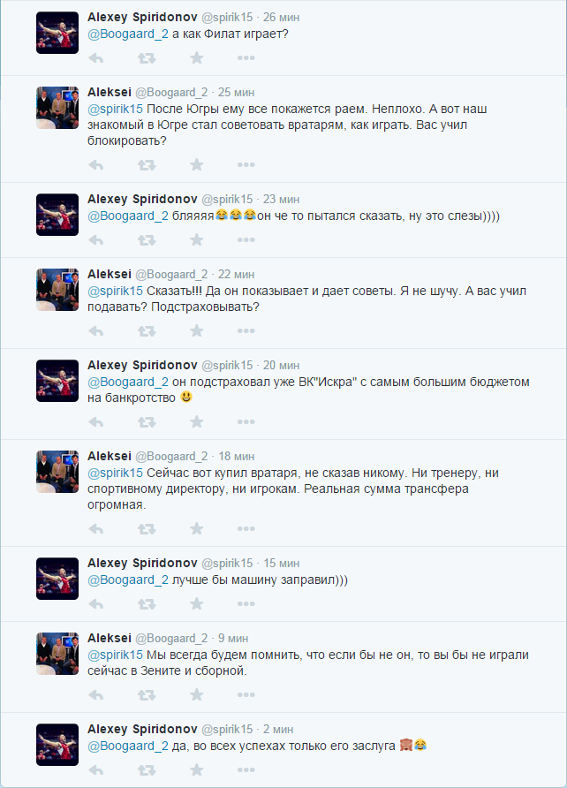The image size is (567, 788).
Task: Open @Boogaard_2 mention in first tweet
Action: pos(128,34)
